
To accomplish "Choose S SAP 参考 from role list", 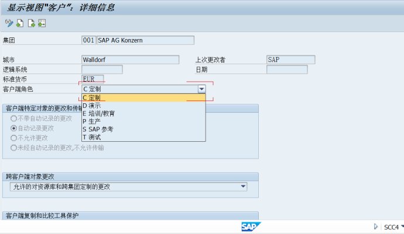I will coord(143,129).
